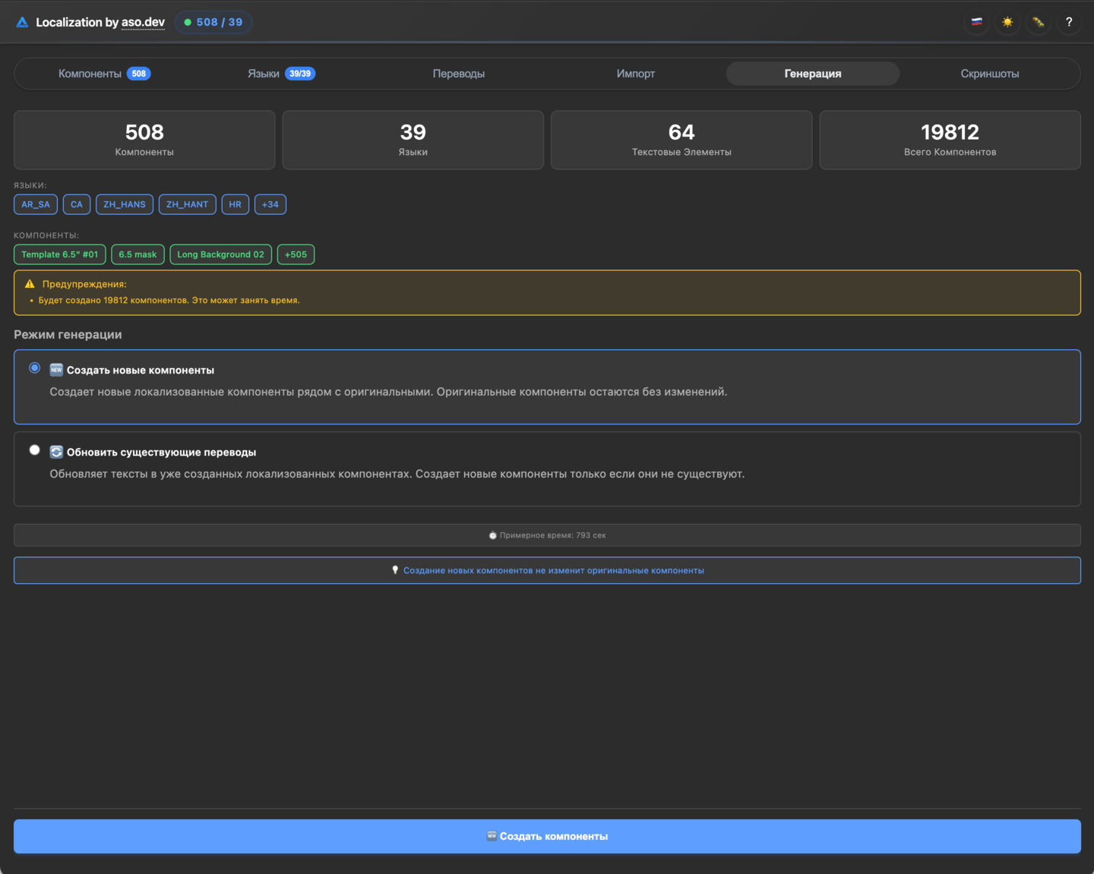
Task: Click the lightbulb hint icon
Action: click(x=395, y=570)
